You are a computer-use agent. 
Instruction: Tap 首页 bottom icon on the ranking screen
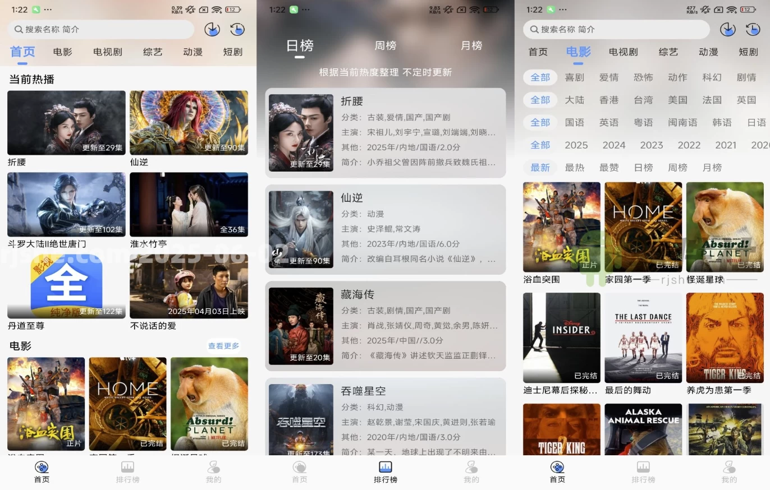(x=300, y=467)
